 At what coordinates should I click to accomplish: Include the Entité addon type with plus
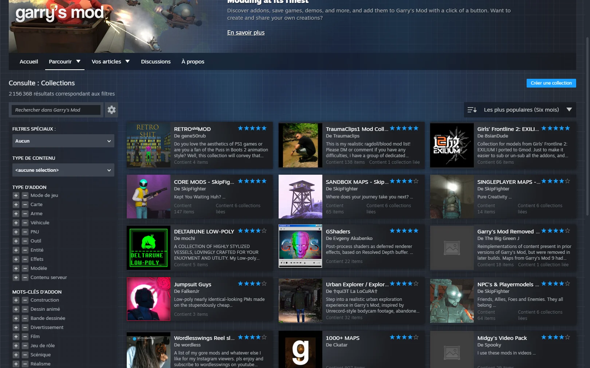[16, 250]
